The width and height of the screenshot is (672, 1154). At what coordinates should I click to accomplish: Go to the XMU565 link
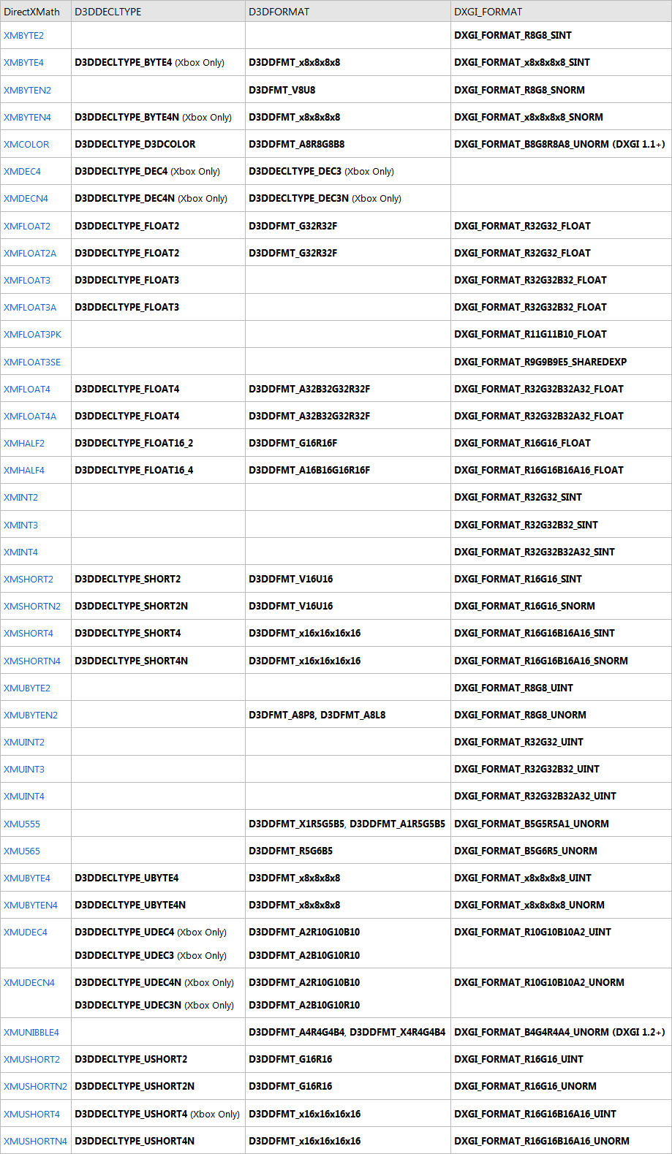coord(22,851)
